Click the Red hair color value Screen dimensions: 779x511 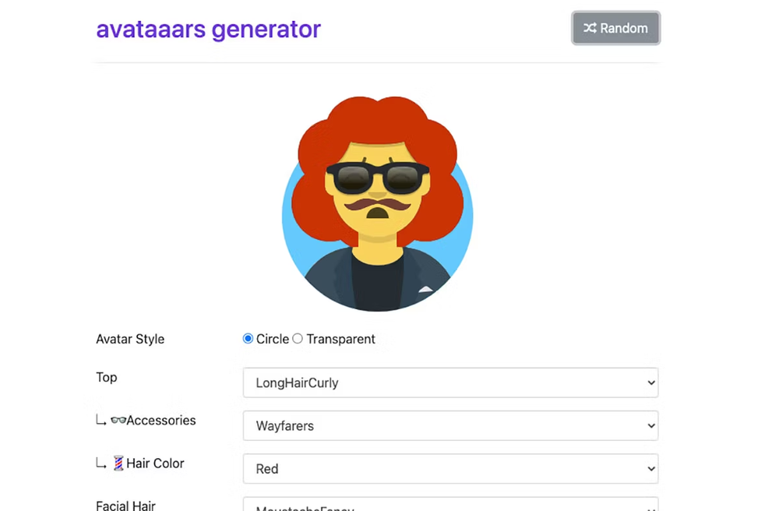point(267,468)
